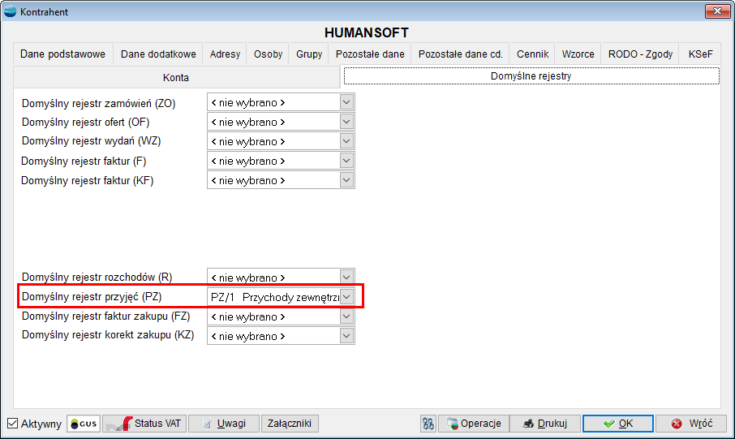Click the GUS lookup icon button

coord(84,424)
